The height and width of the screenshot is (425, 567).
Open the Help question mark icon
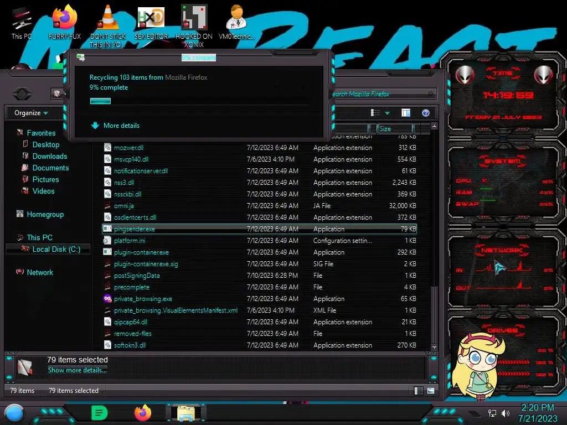coord(426,113)
